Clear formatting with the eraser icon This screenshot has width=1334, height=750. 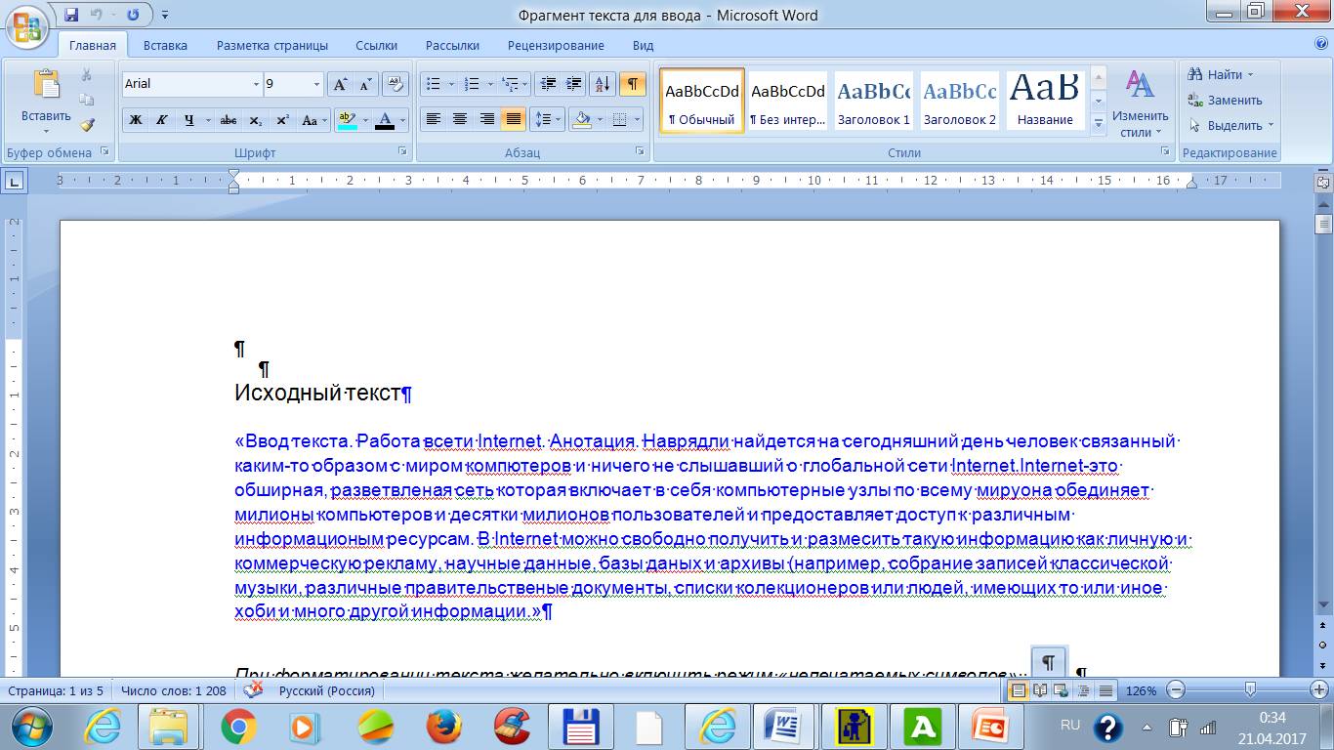click(x=396, y=84)
